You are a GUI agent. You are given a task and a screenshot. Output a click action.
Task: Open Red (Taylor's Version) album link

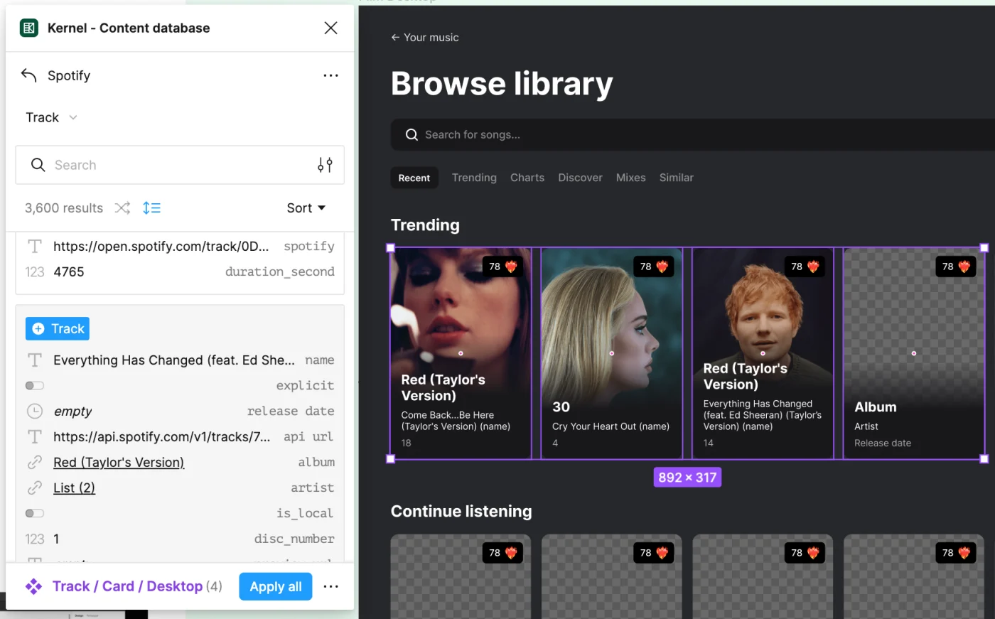pos(119,462)
